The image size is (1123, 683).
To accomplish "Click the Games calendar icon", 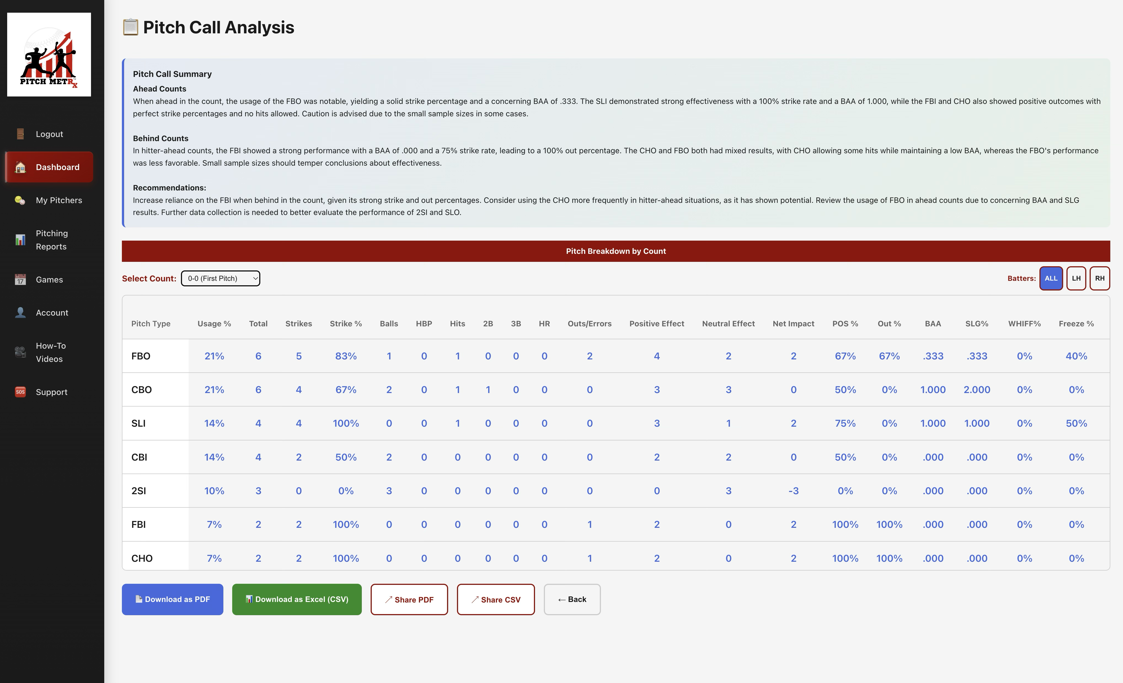I will [20, 279].
